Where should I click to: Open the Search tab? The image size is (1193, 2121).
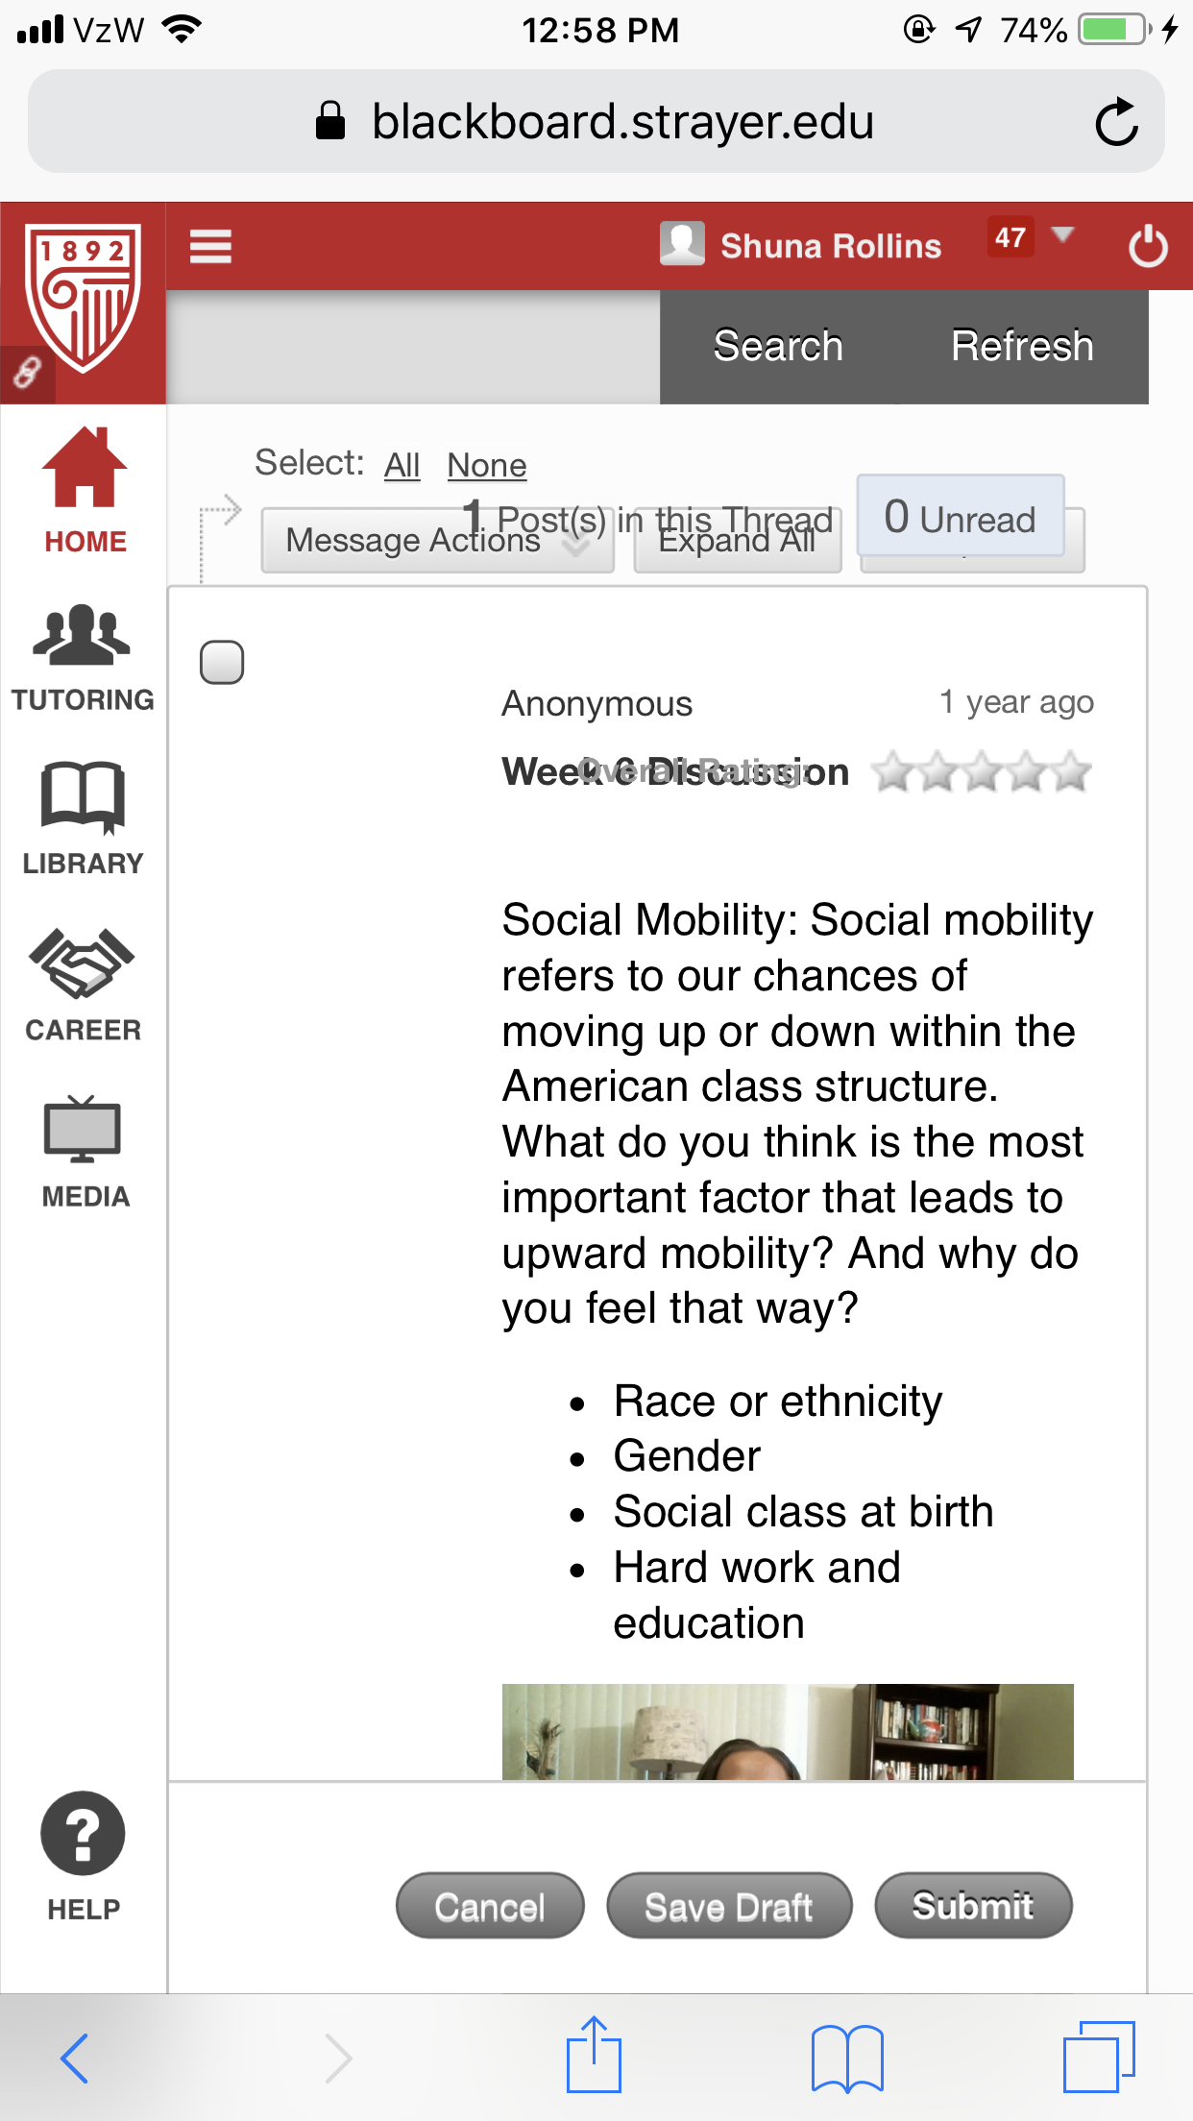(778, 346)
